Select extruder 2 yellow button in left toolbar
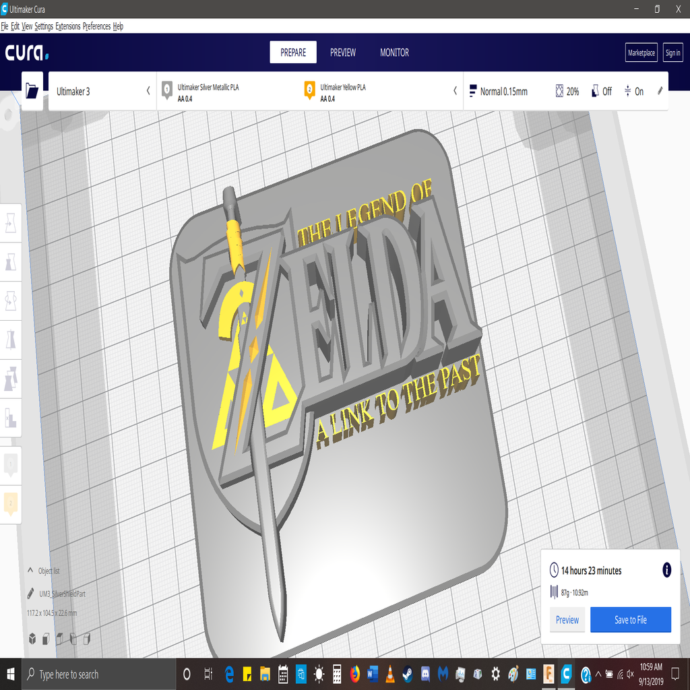Image resolution: width=690 pixels, height=690 pixels. (11, 504)
